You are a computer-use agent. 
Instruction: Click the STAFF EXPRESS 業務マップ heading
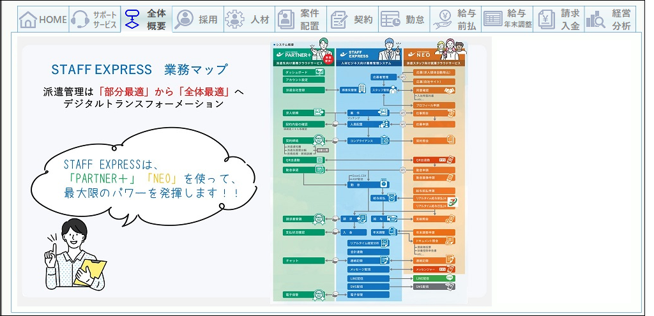(140, 69)
